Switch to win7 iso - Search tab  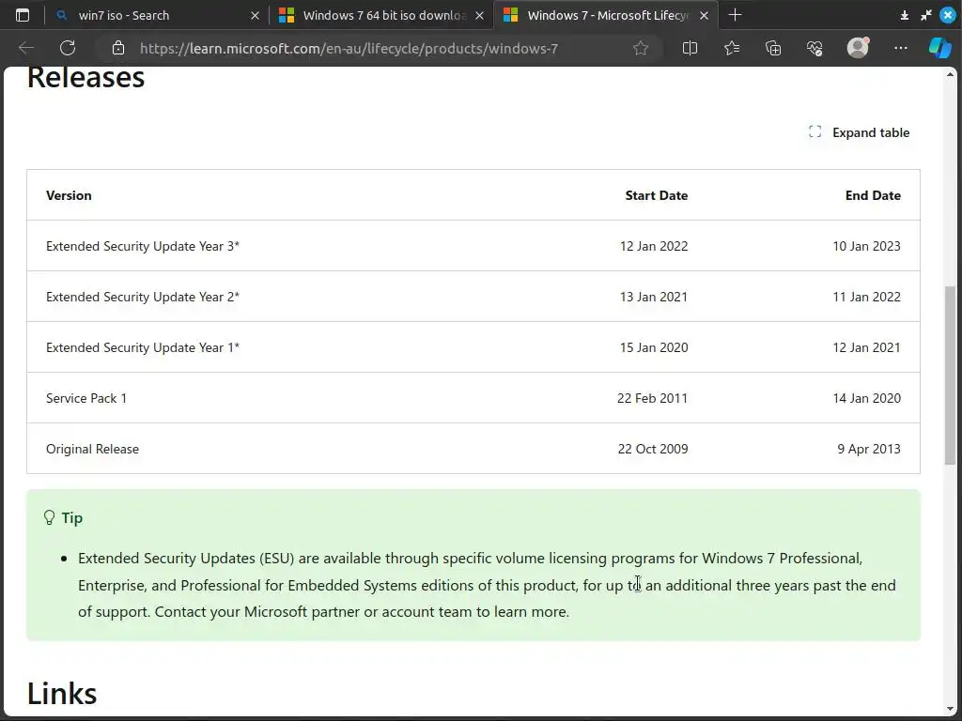(x=157, y=15)
